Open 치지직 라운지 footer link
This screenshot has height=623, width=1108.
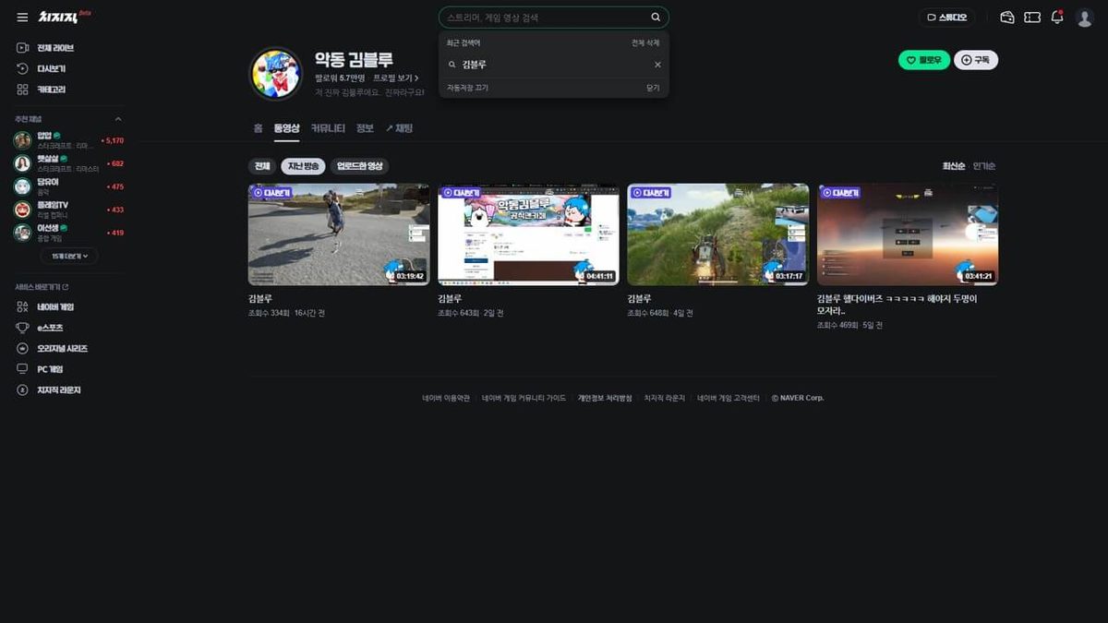(x=665, y=398)
